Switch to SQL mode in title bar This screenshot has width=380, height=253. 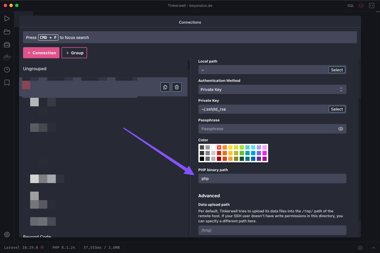tap(351, 6)
